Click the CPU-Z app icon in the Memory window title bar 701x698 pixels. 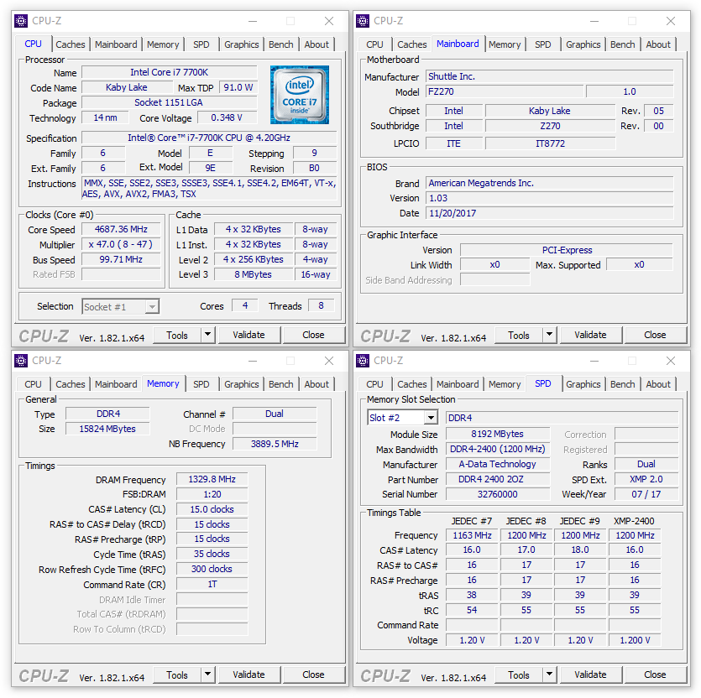[20, 361]
